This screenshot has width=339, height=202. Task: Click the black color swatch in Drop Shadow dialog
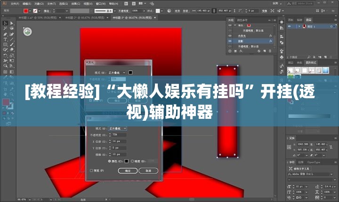(127, 161)
